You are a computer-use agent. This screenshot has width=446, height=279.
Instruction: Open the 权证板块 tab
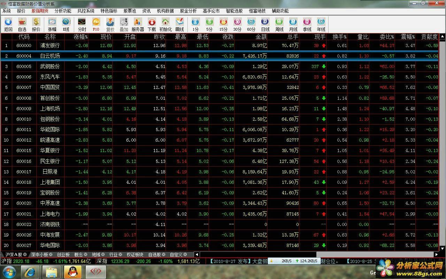(135, 255)
